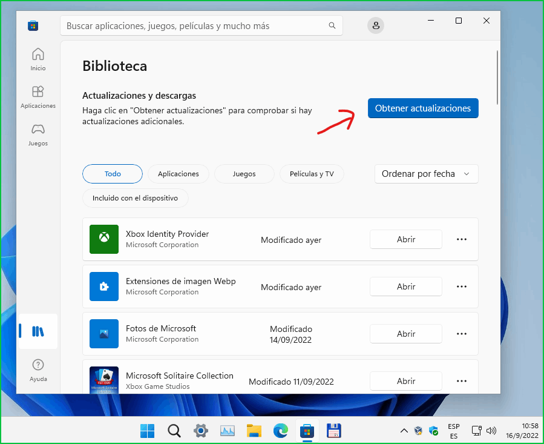Select the Todo filter
This screenshot has width=544, height=444.
pyautogui.click(x=113, y=174)
